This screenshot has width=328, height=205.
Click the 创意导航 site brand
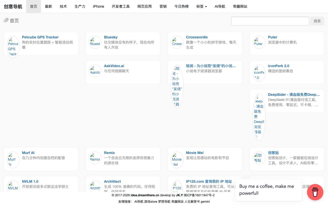tap(13, 6)
